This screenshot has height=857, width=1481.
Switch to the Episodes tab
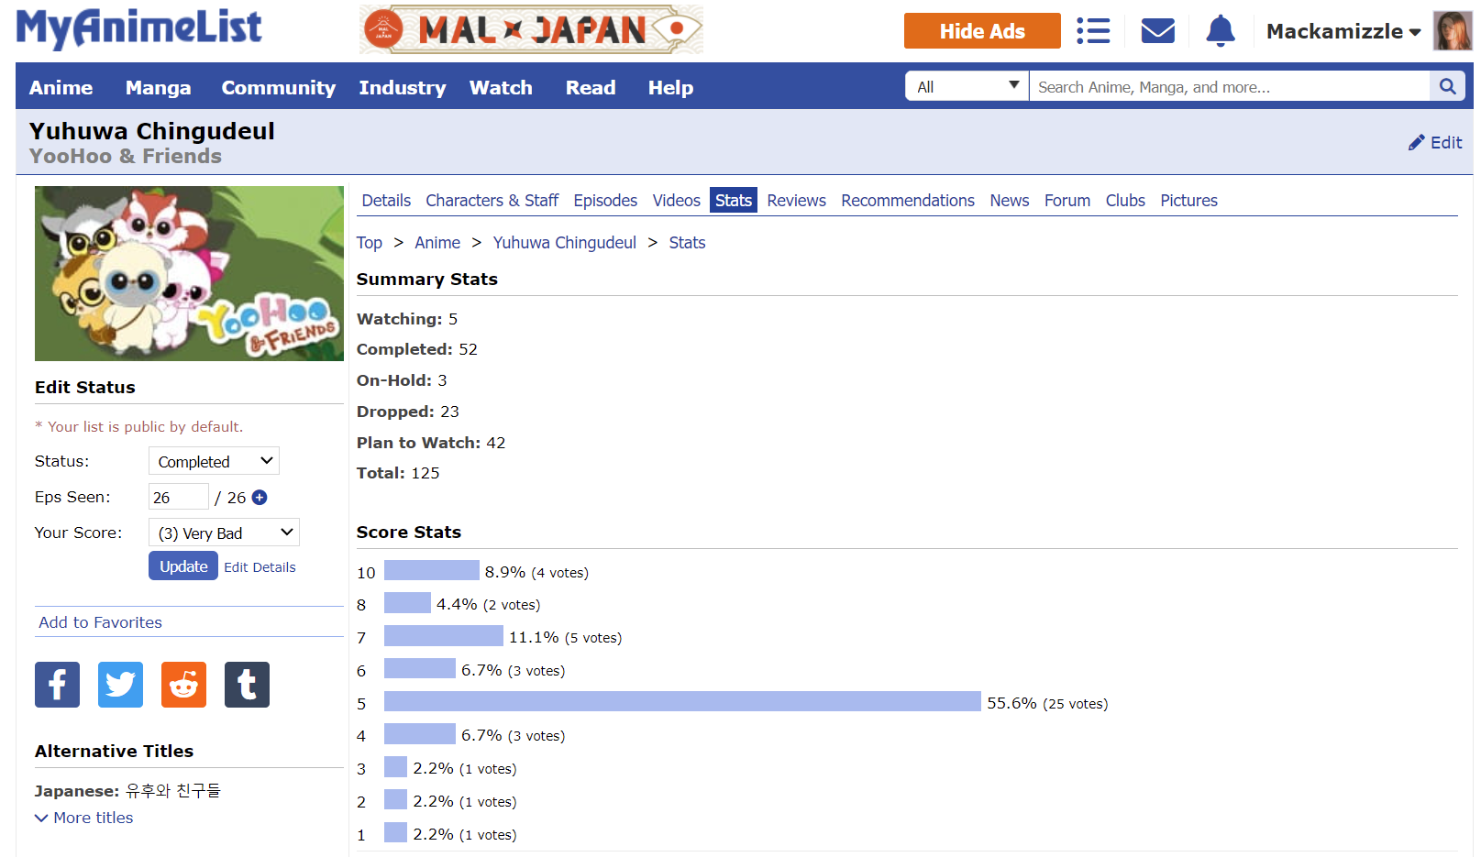point(605,201)
